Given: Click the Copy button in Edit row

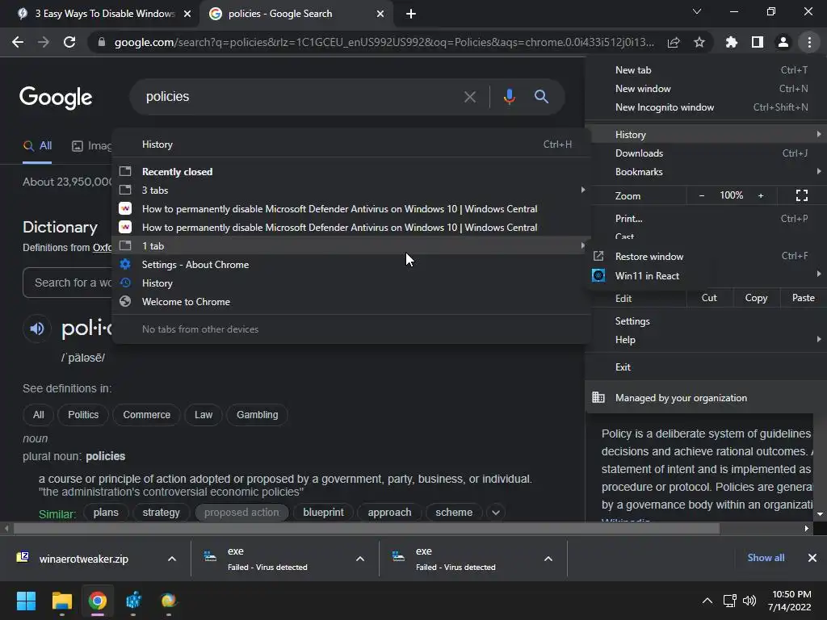Looking at the screenshot, I should coord(756,298).
